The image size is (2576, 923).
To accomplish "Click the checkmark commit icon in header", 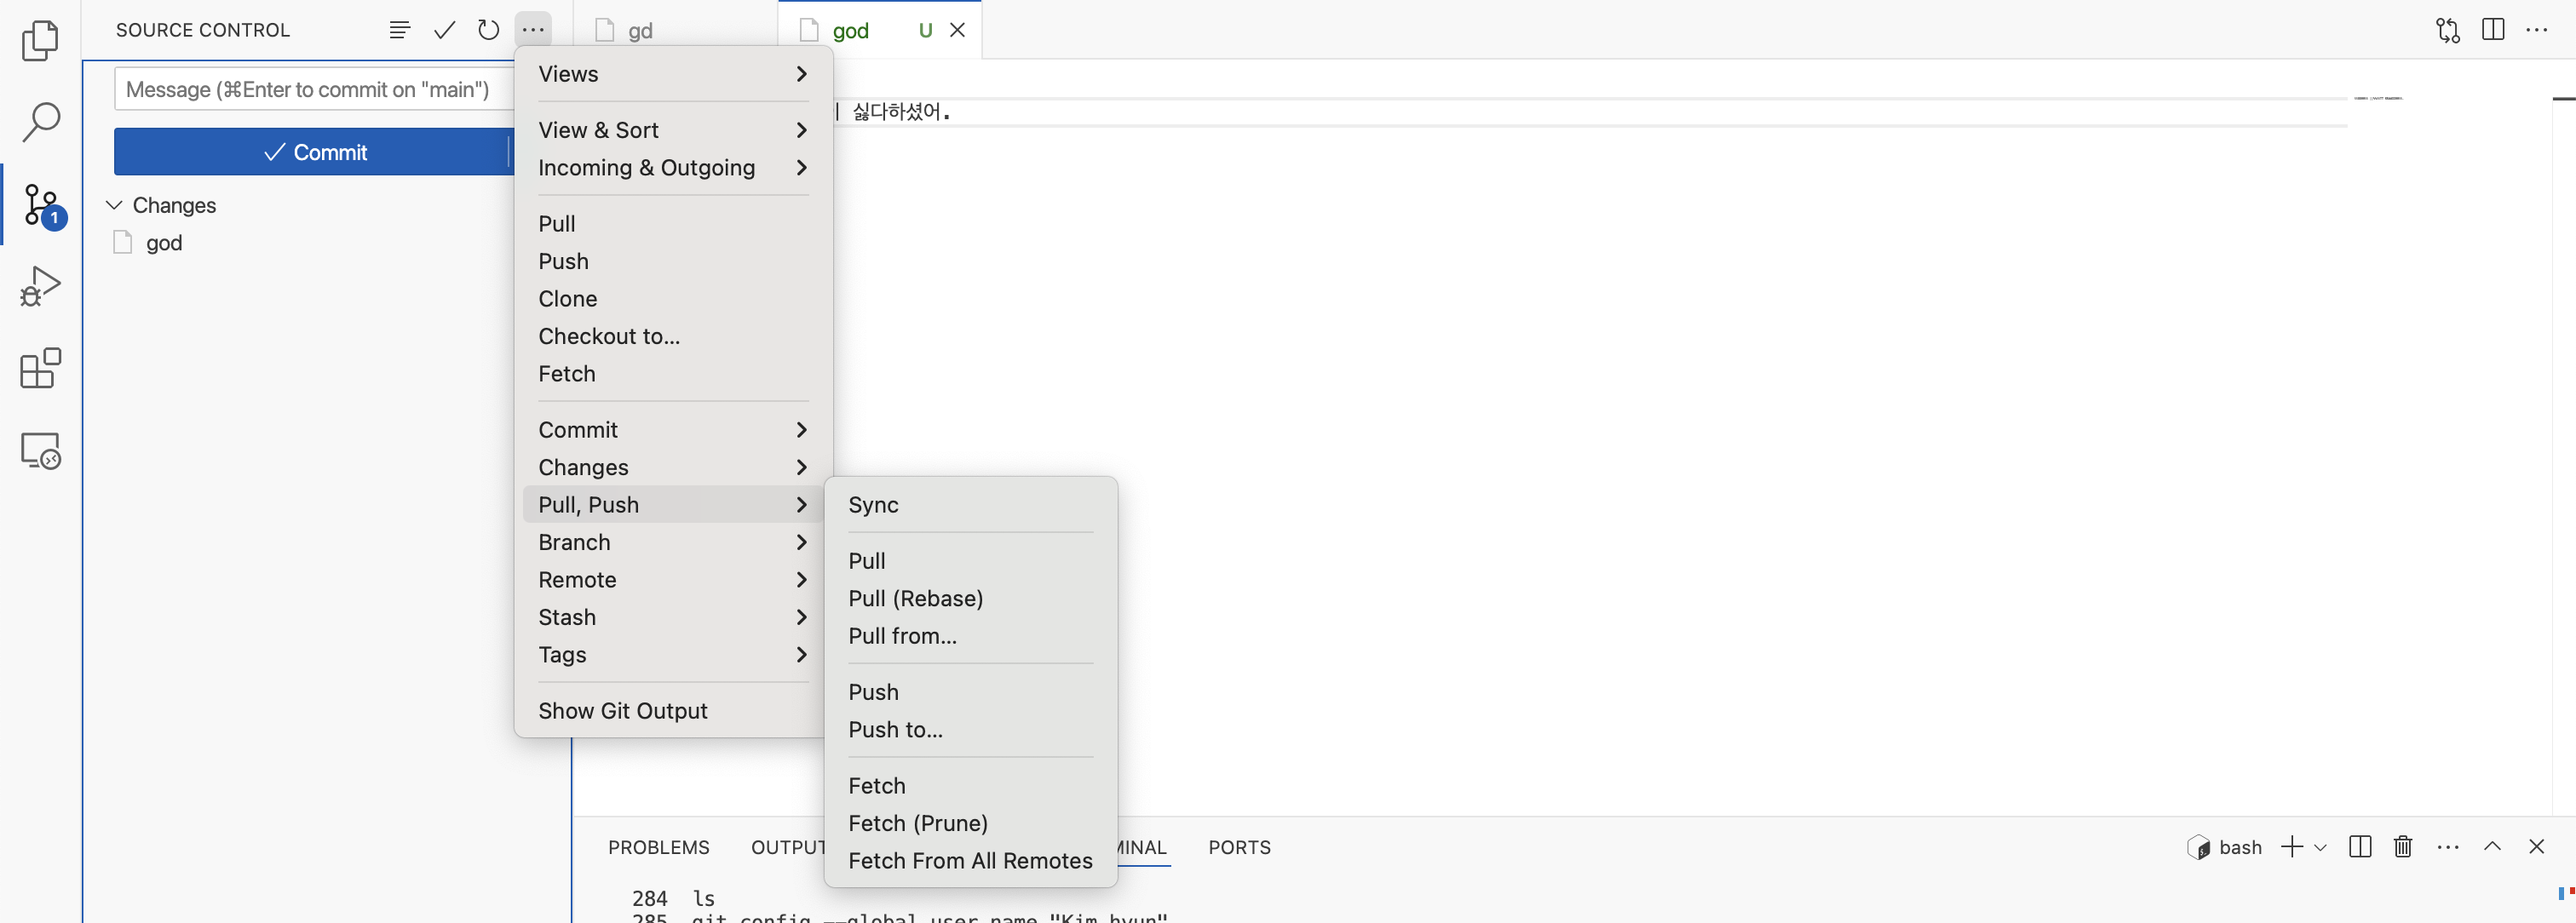I will tap(444, 30).
